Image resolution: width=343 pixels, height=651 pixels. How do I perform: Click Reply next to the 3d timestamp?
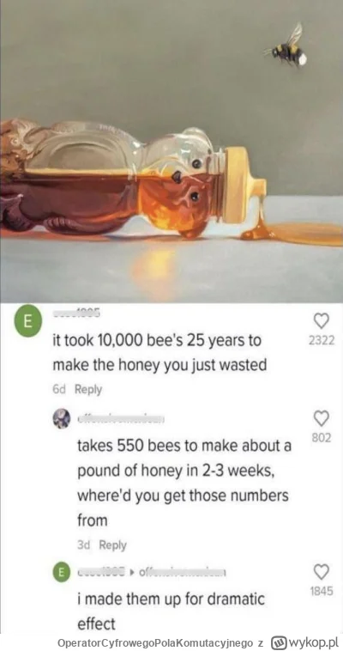[x=112, y=545]
